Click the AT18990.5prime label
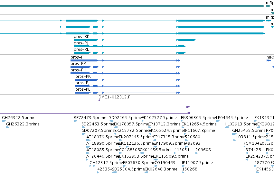Image resolution: width=274 pixels, height=174 pixels. click(103, 143)
